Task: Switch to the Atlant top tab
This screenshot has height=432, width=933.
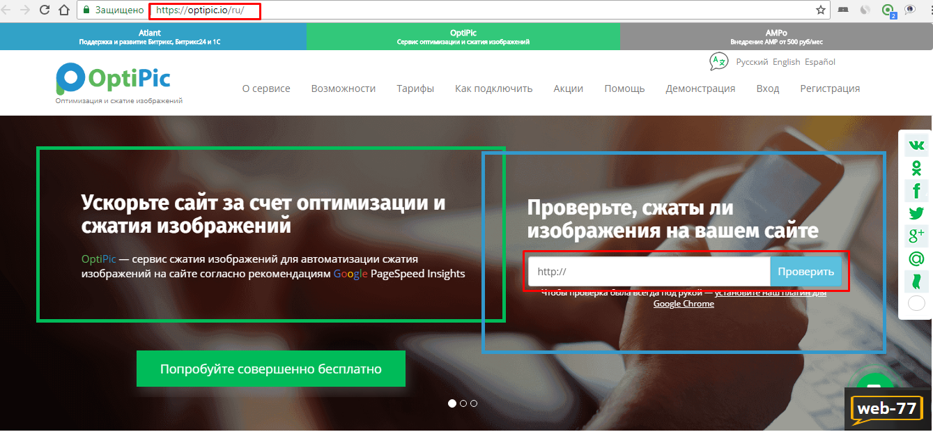Action: pyautogui.click(x=153, y=36)
